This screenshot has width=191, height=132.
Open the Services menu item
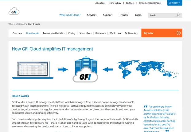pos(92,15)
